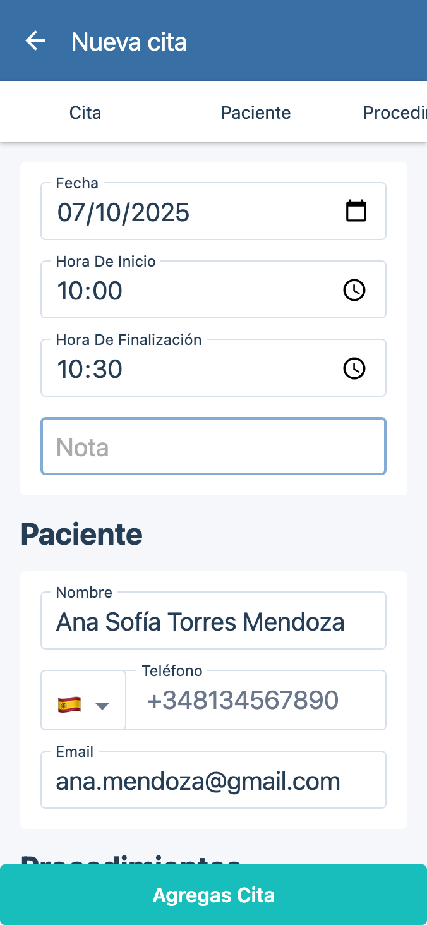Open the Procedimientos tab
Image resolution: width=427 pixels, height=925 pixels.
394,113
